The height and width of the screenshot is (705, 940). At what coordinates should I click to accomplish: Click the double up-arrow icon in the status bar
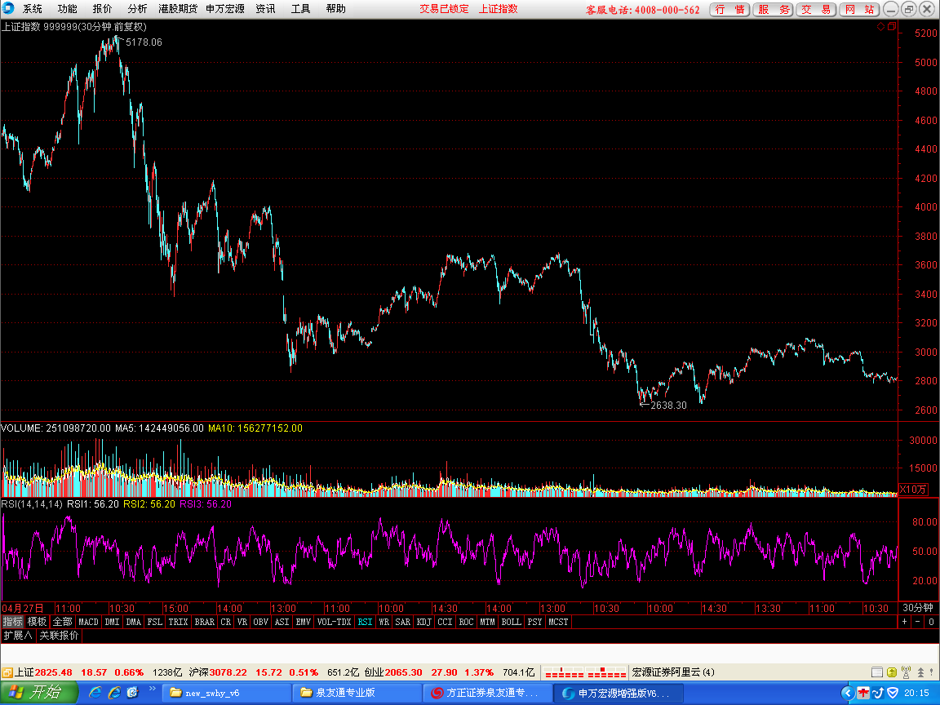pos(920,672)
